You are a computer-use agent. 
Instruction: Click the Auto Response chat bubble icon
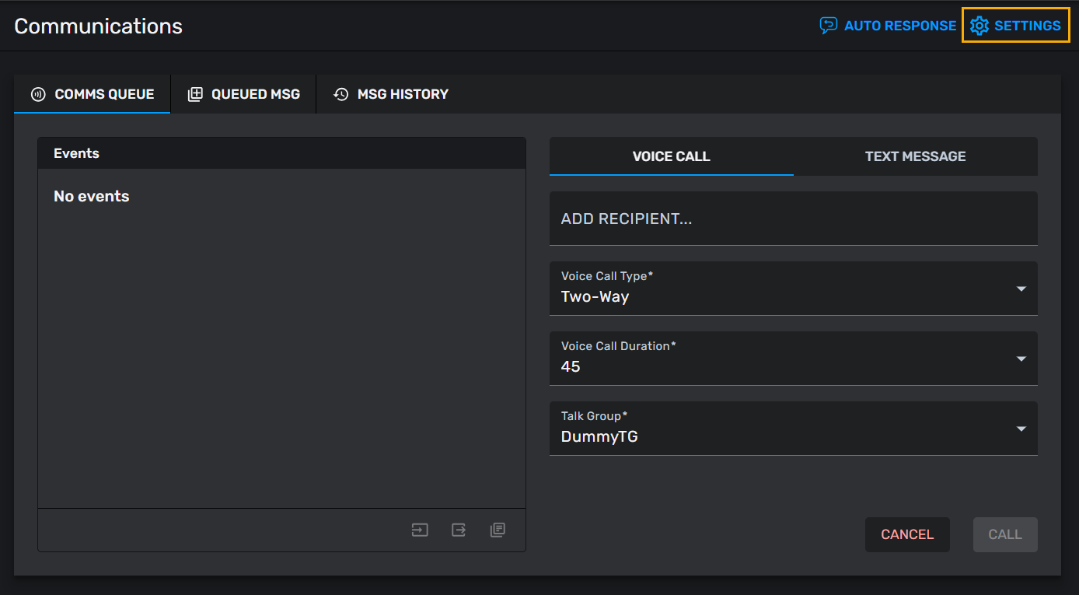pos(829,26)
